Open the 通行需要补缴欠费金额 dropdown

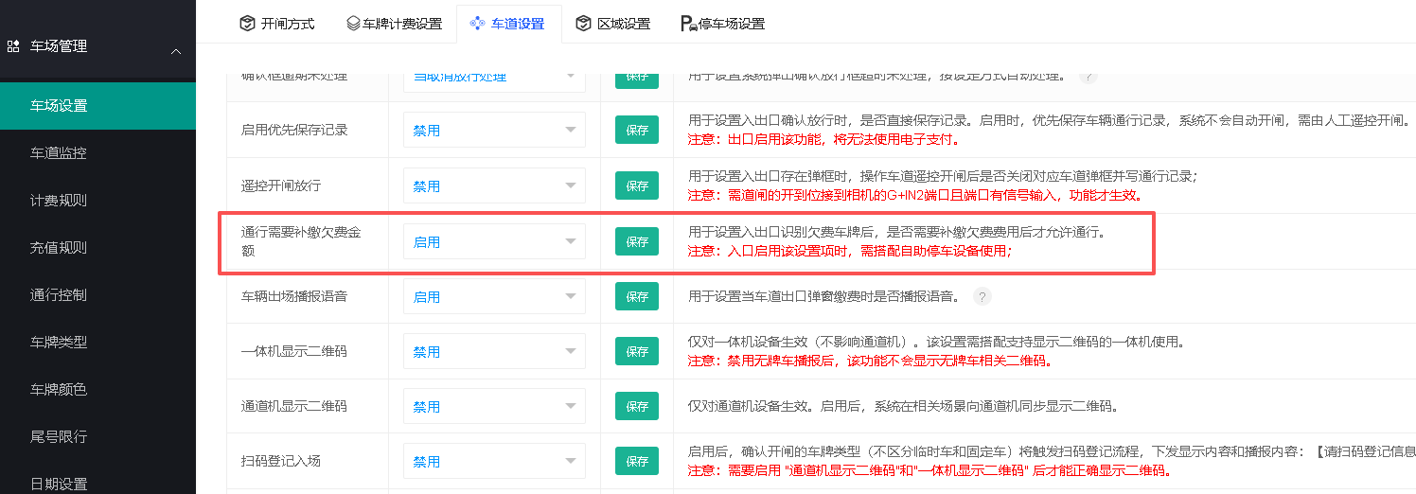coord(494,241)
